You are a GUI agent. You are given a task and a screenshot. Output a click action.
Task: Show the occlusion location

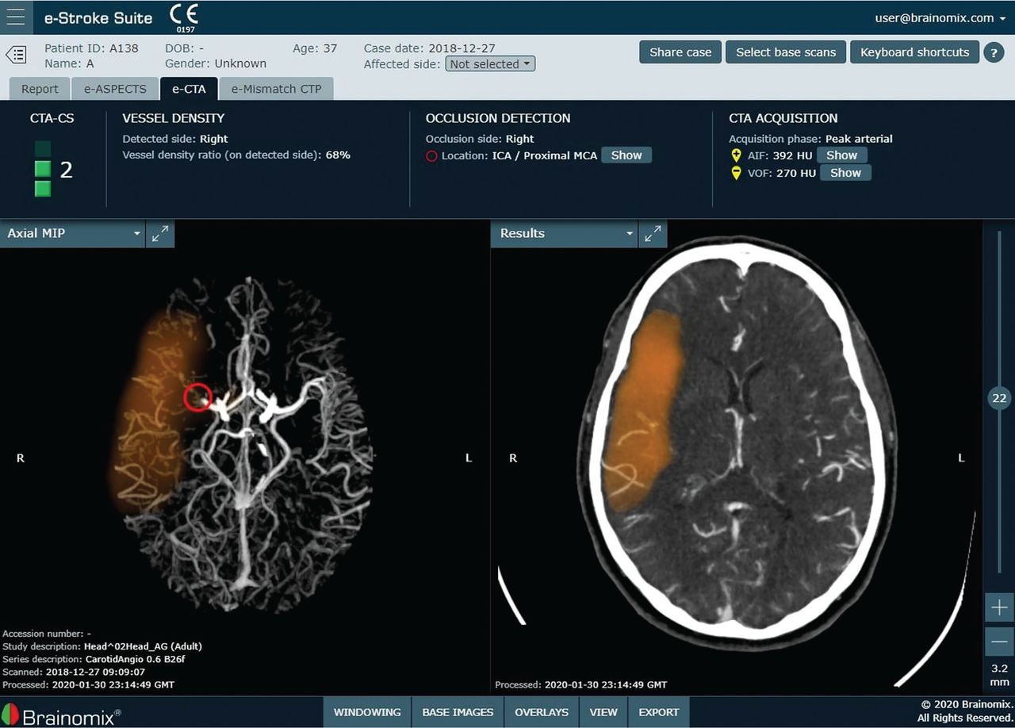coord(626,155)
